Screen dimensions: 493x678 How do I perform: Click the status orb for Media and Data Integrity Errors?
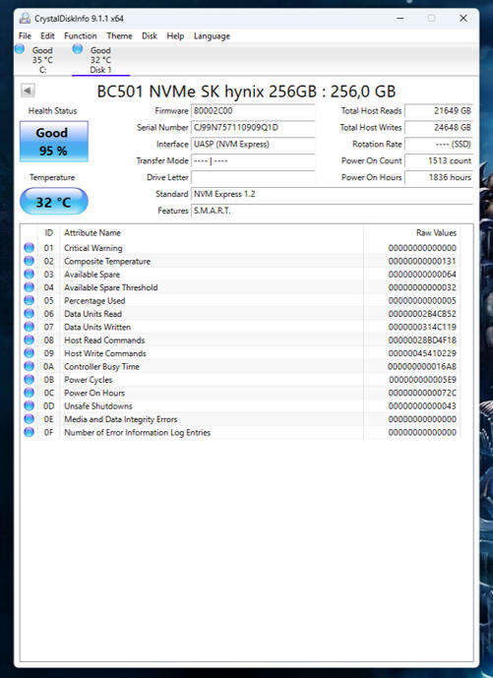(x=29, y=419)
